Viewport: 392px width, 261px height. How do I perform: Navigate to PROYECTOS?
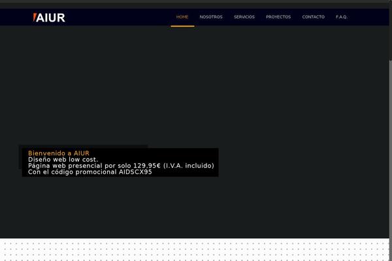(278, 17)
